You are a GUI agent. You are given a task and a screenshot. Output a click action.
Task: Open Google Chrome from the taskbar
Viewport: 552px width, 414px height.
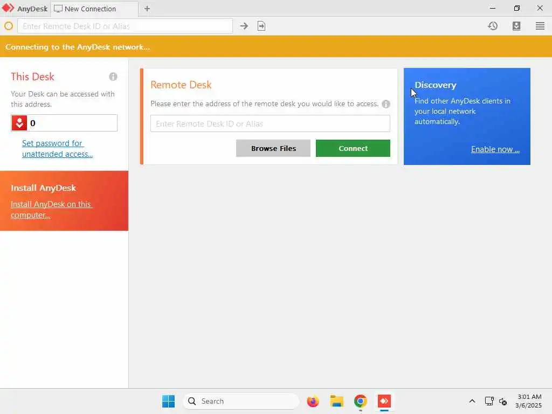point(361,401)
